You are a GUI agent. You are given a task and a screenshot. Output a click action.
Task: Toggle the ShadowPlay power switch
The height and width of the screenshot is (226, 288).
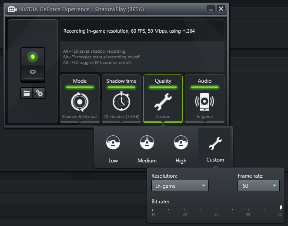(33, 65)
